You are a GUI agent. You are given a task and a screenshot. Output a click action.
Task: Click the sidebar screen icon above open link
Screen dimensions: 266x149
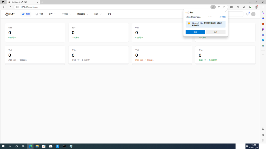click(x=263, y=129)
